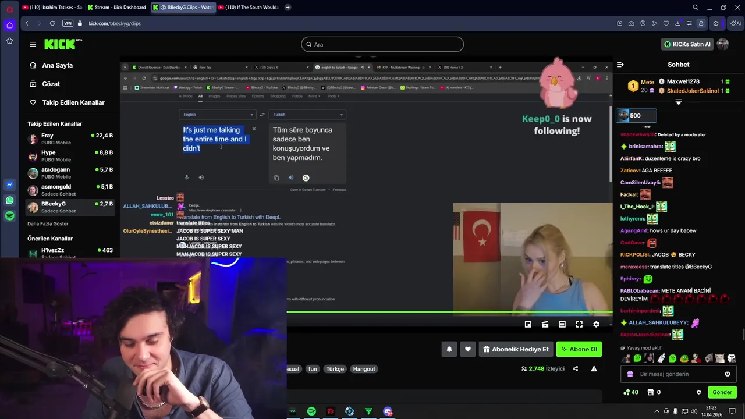Toggle channel notification bell

point(449,349)
